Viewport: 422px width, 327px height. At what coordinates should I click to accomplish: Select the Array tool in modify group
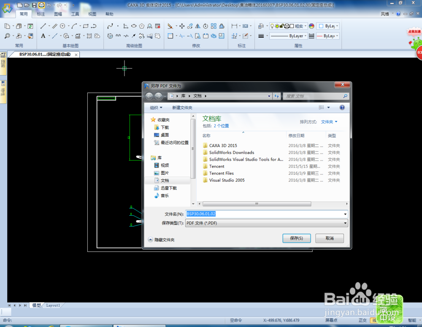[214, 26]
